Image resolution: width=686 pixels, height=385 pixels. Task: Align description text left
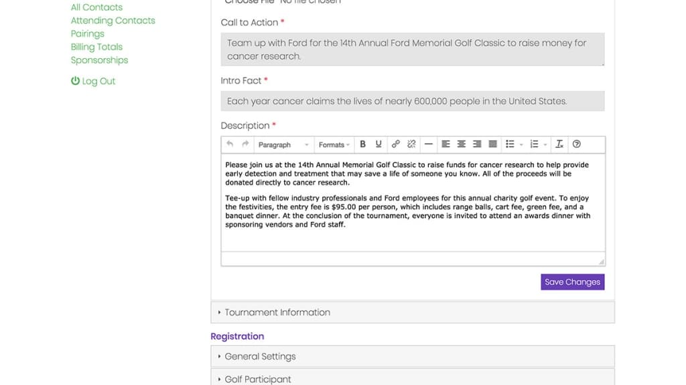(445, 144)
